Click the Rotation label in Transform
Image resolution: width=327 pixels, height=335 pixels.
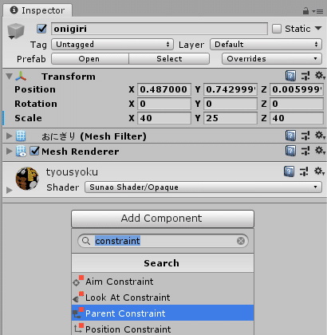tap(36, 104)
